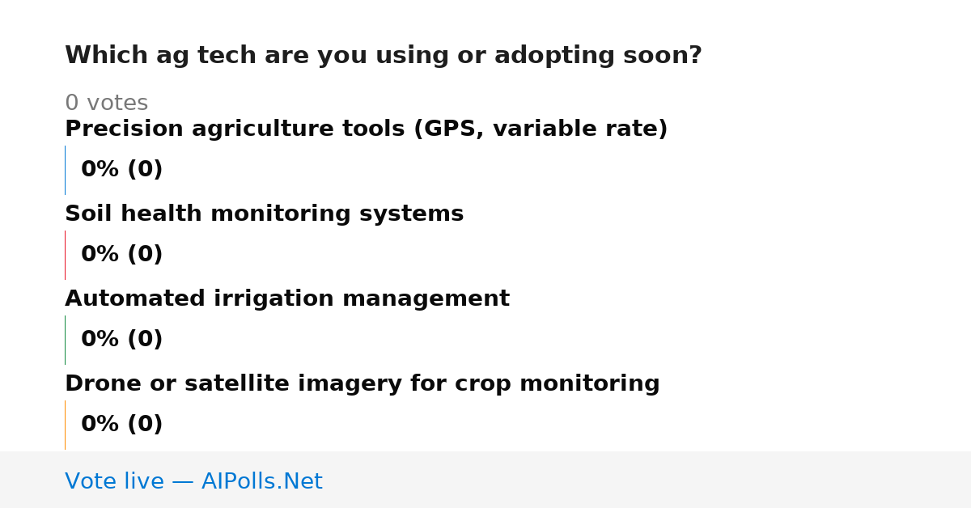Screen dimensions: 971x508
Task: Click the 0% (0) result under Automated irrigation
Action: coord(121,340)
